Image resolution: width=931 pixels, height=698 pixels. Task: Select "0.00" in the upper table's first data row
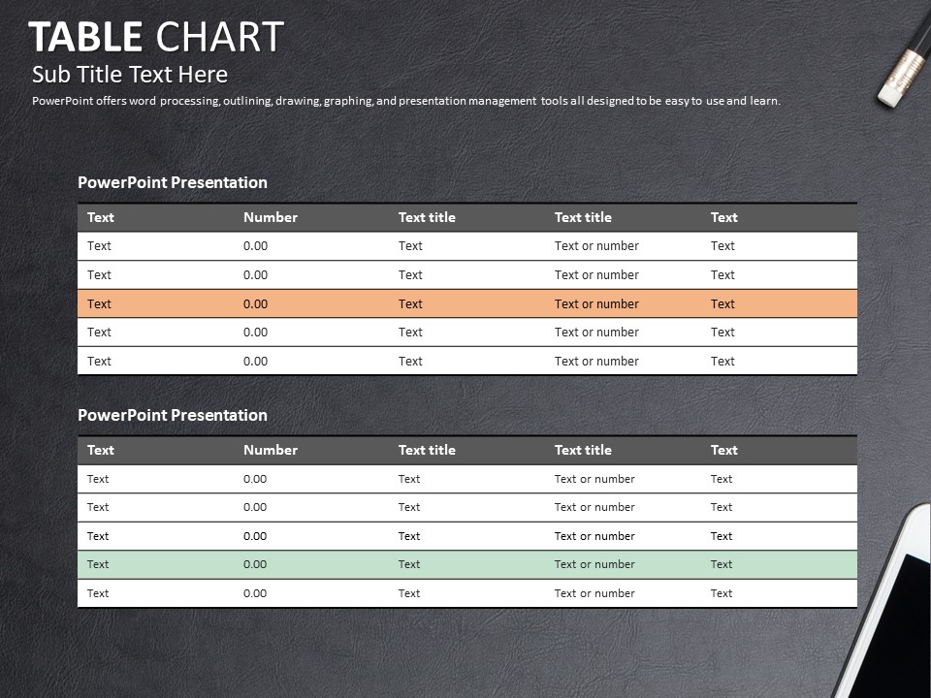point(255,246)
